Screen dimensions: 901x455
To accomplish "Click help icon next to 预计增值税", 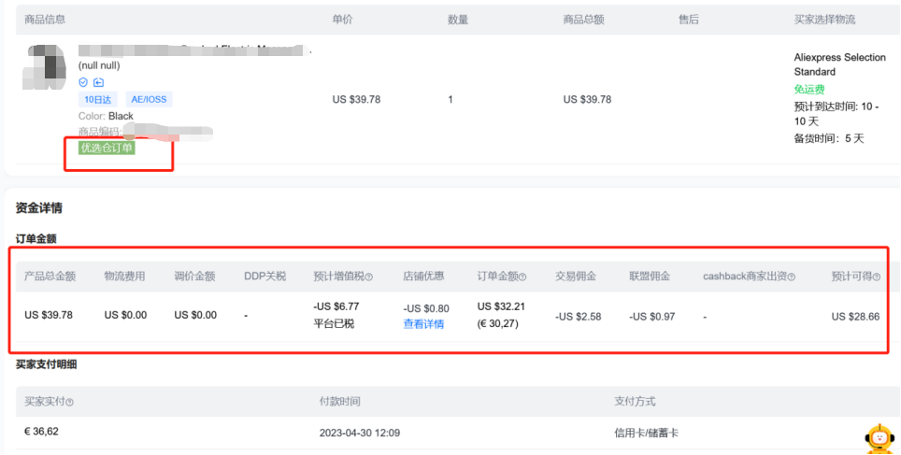I will (369, 277).
